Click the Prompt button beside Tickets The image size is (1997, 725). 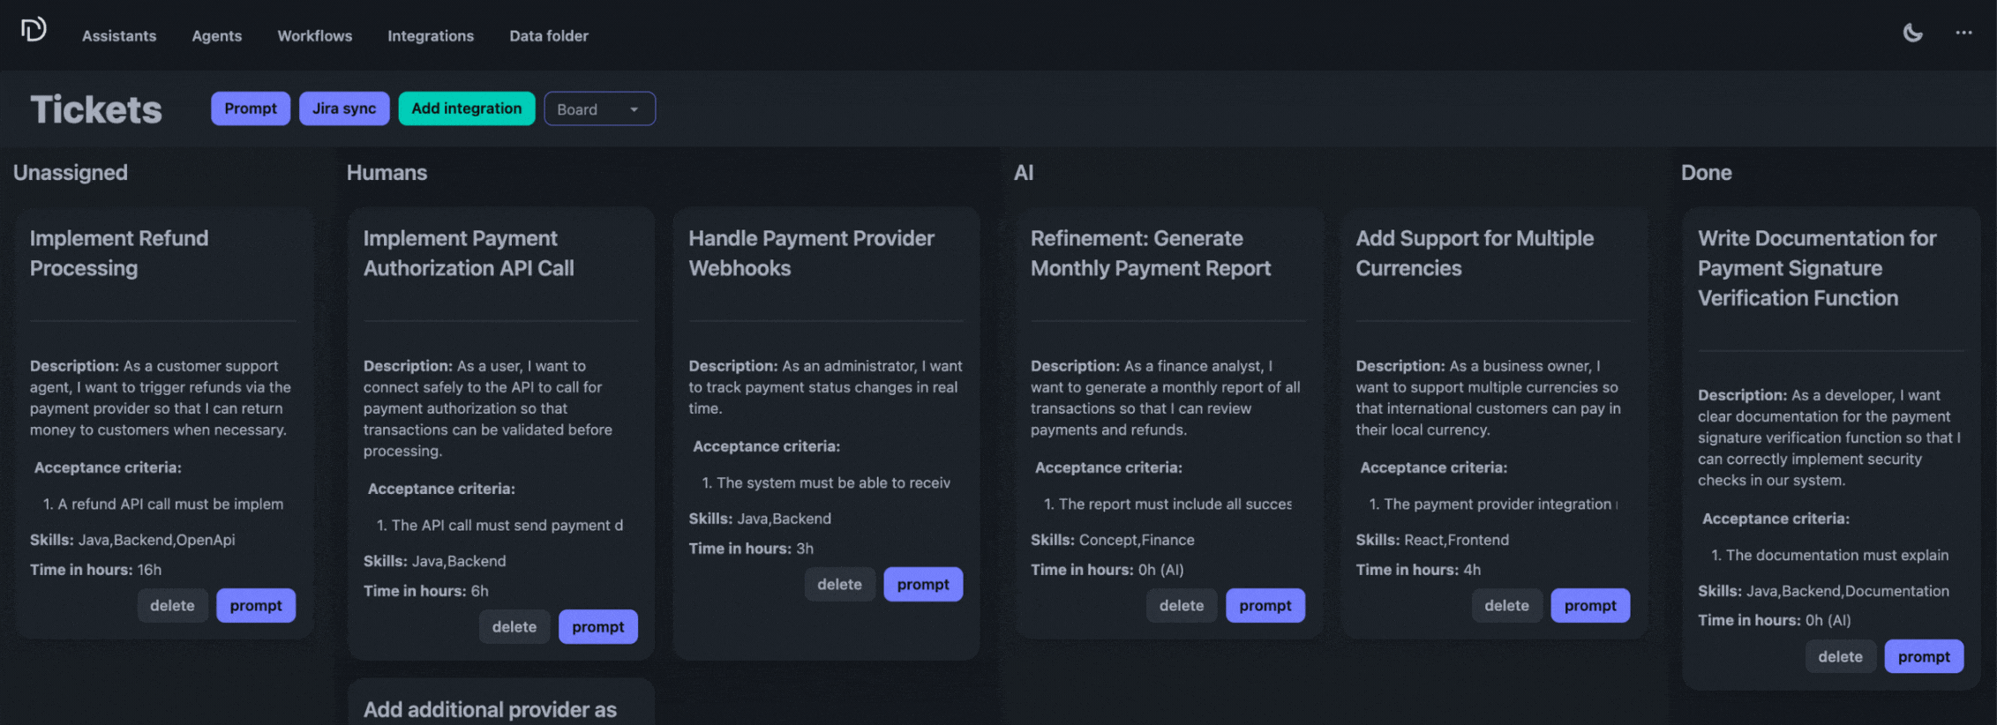[x=250, y=108]
